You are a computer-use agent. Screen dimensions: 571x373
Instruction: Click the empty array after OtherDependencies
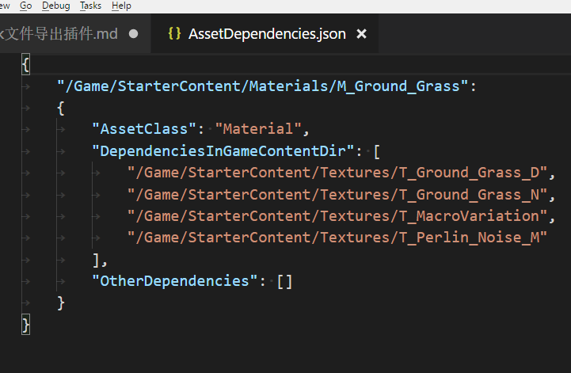pos(284,280)
